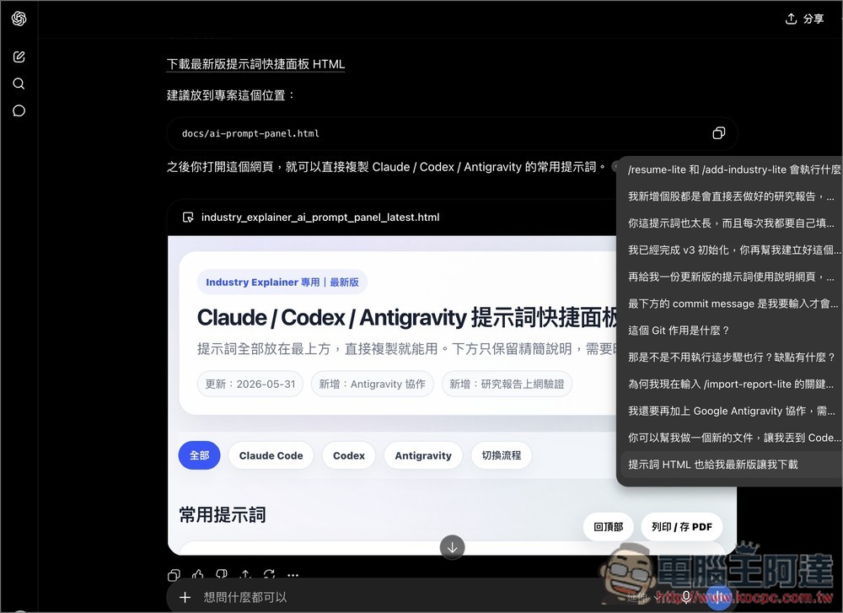Jump to '我還要再加上 Google Antigravity 協作' message
The height and width of the screenshot is (613, 843).
732,411
